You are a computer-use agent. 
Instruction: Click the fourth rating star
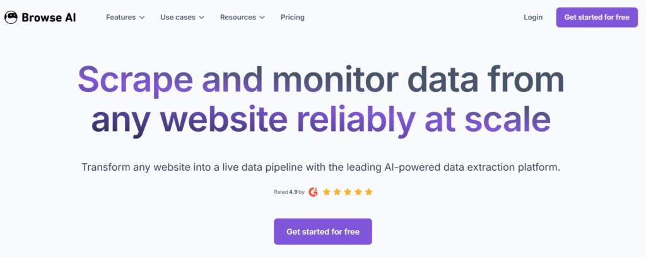pos(358,191)
